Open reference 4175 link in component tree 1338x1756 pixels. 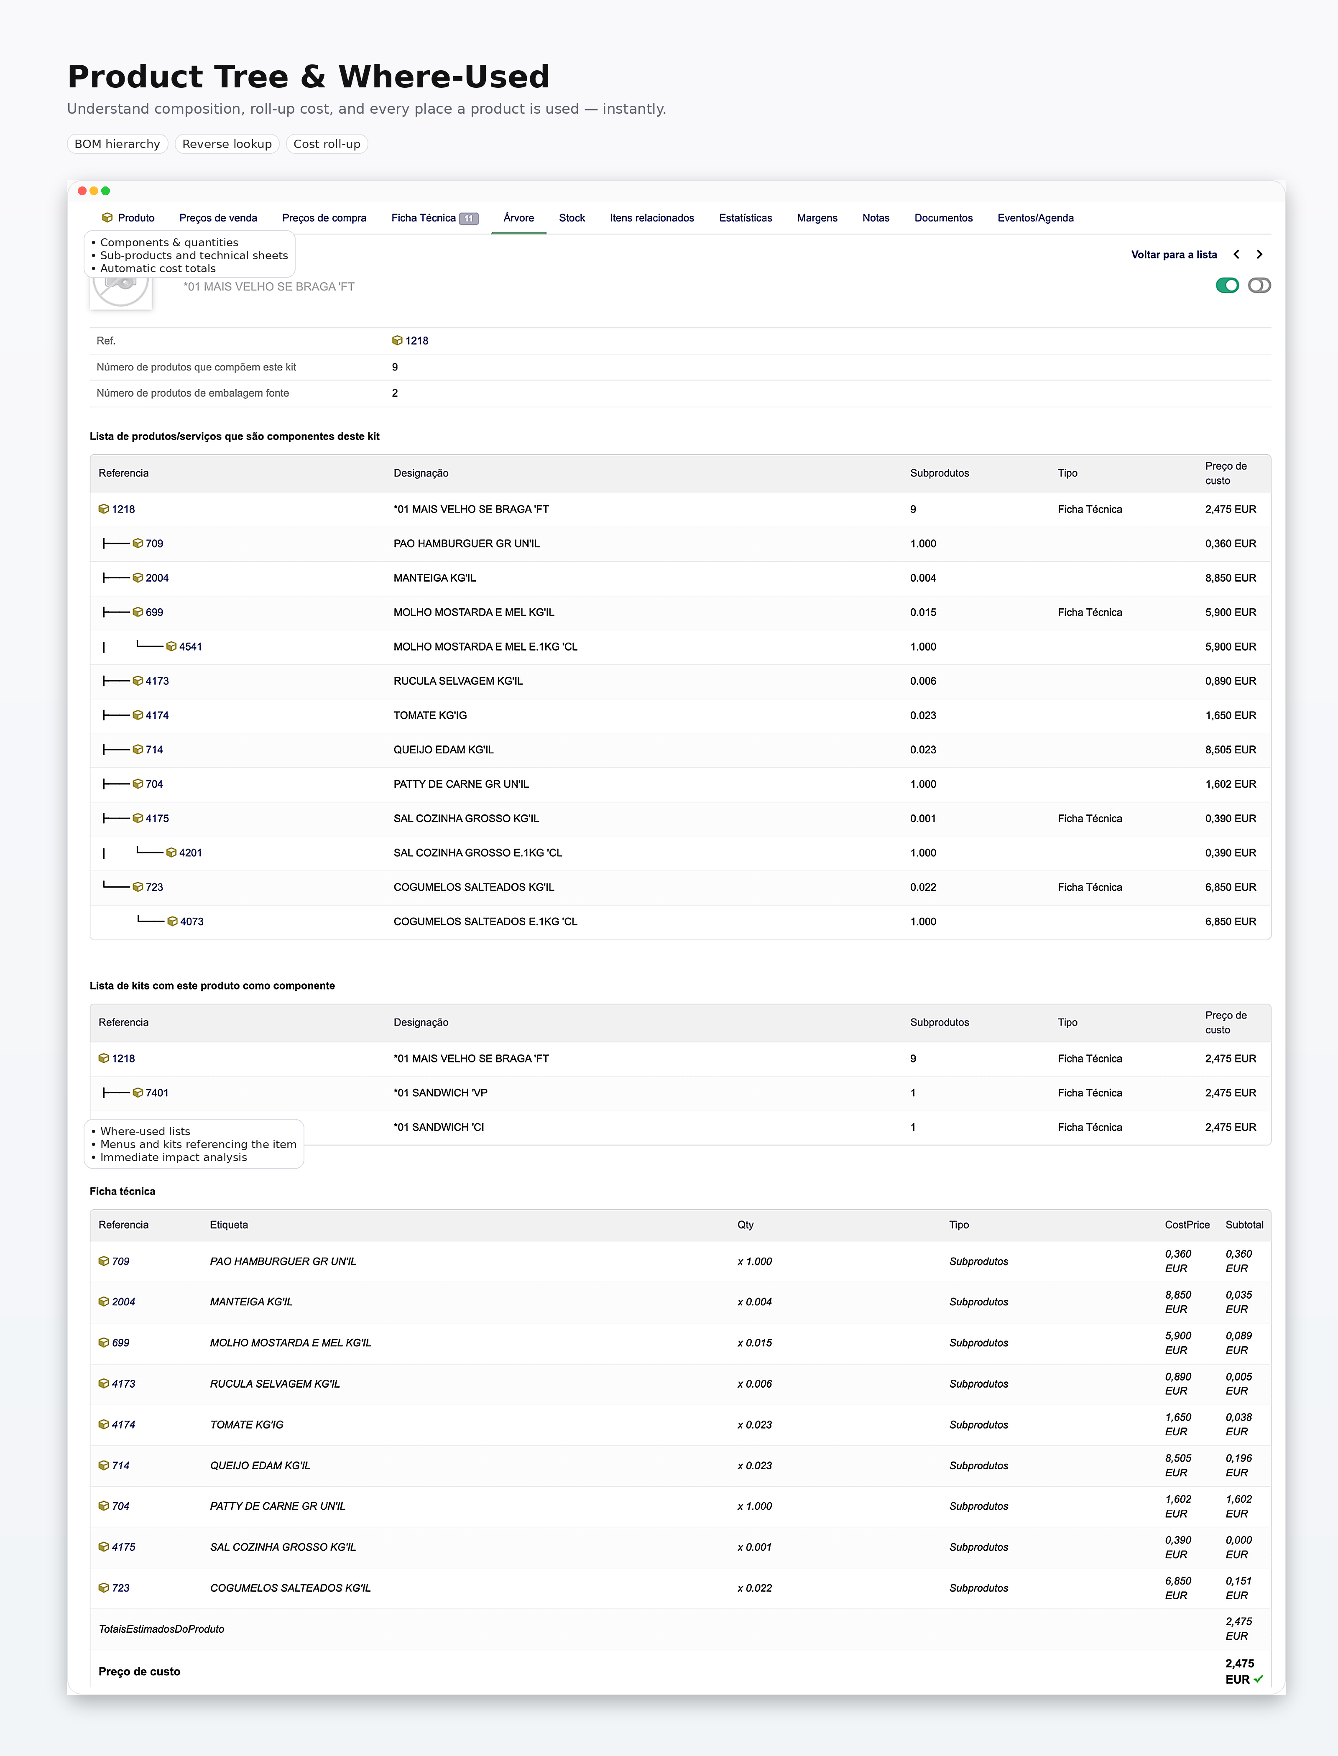[x=157, y=818]
